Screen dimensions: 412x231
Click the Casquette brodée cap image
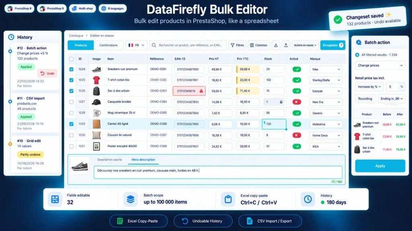click(x=97, y=102)
